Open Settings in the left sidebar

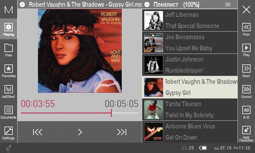(x=9, y=131)
